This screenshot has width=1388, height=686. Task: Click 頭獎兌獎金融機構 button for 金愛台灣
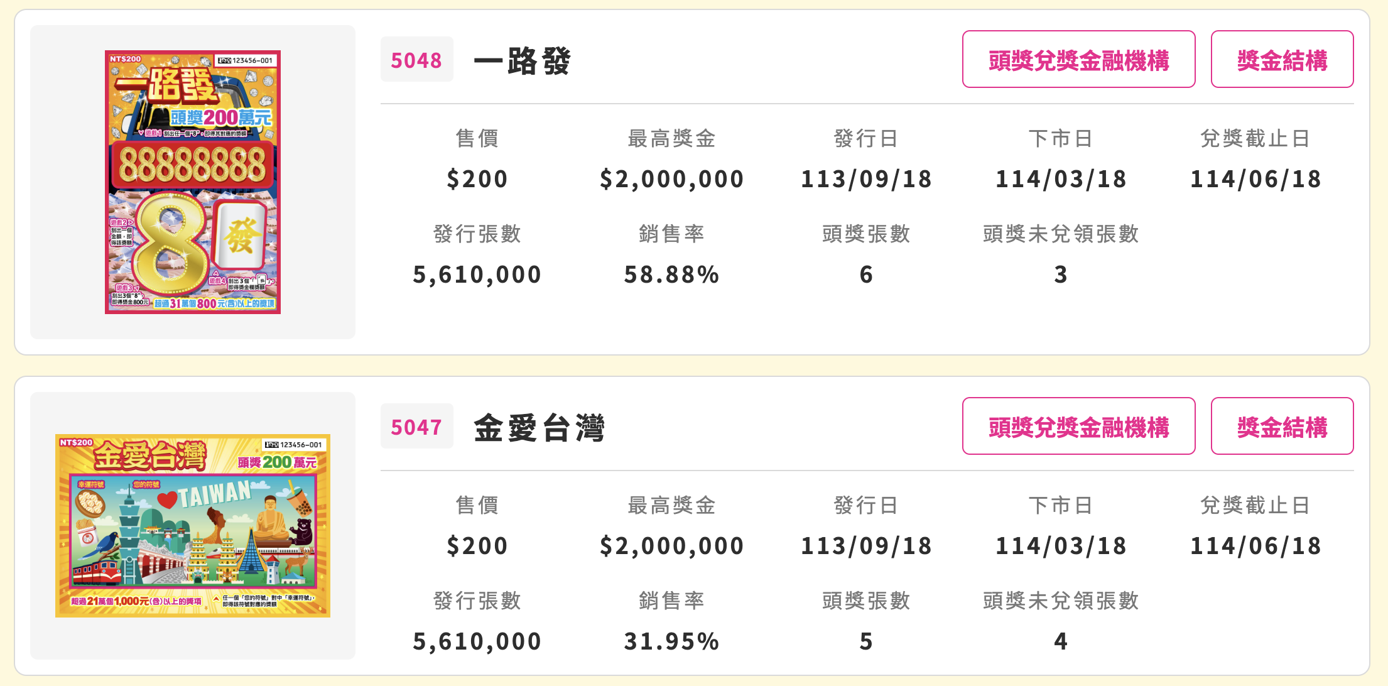[x=1078, y=427]
